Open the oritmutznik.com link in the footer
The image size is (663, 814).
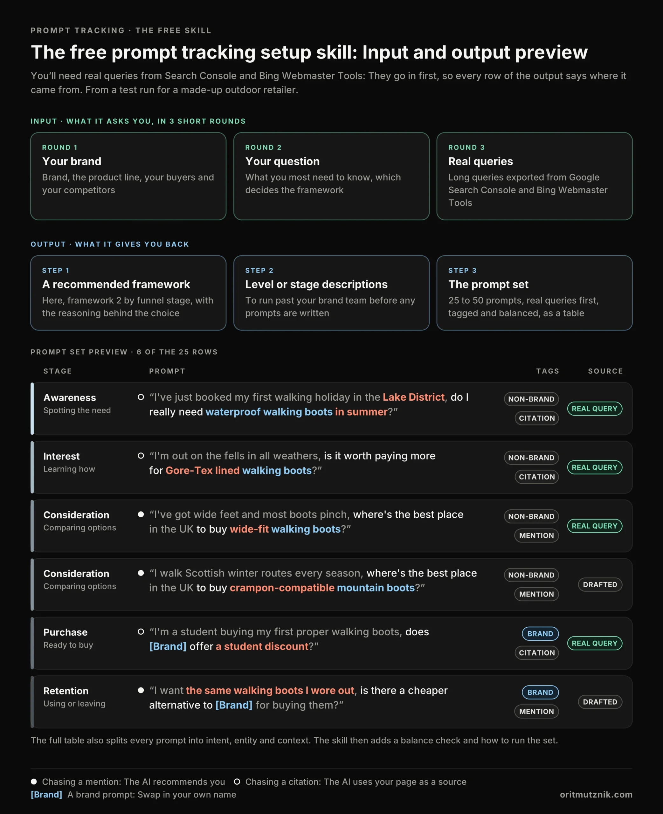click(x=596, y=794)
